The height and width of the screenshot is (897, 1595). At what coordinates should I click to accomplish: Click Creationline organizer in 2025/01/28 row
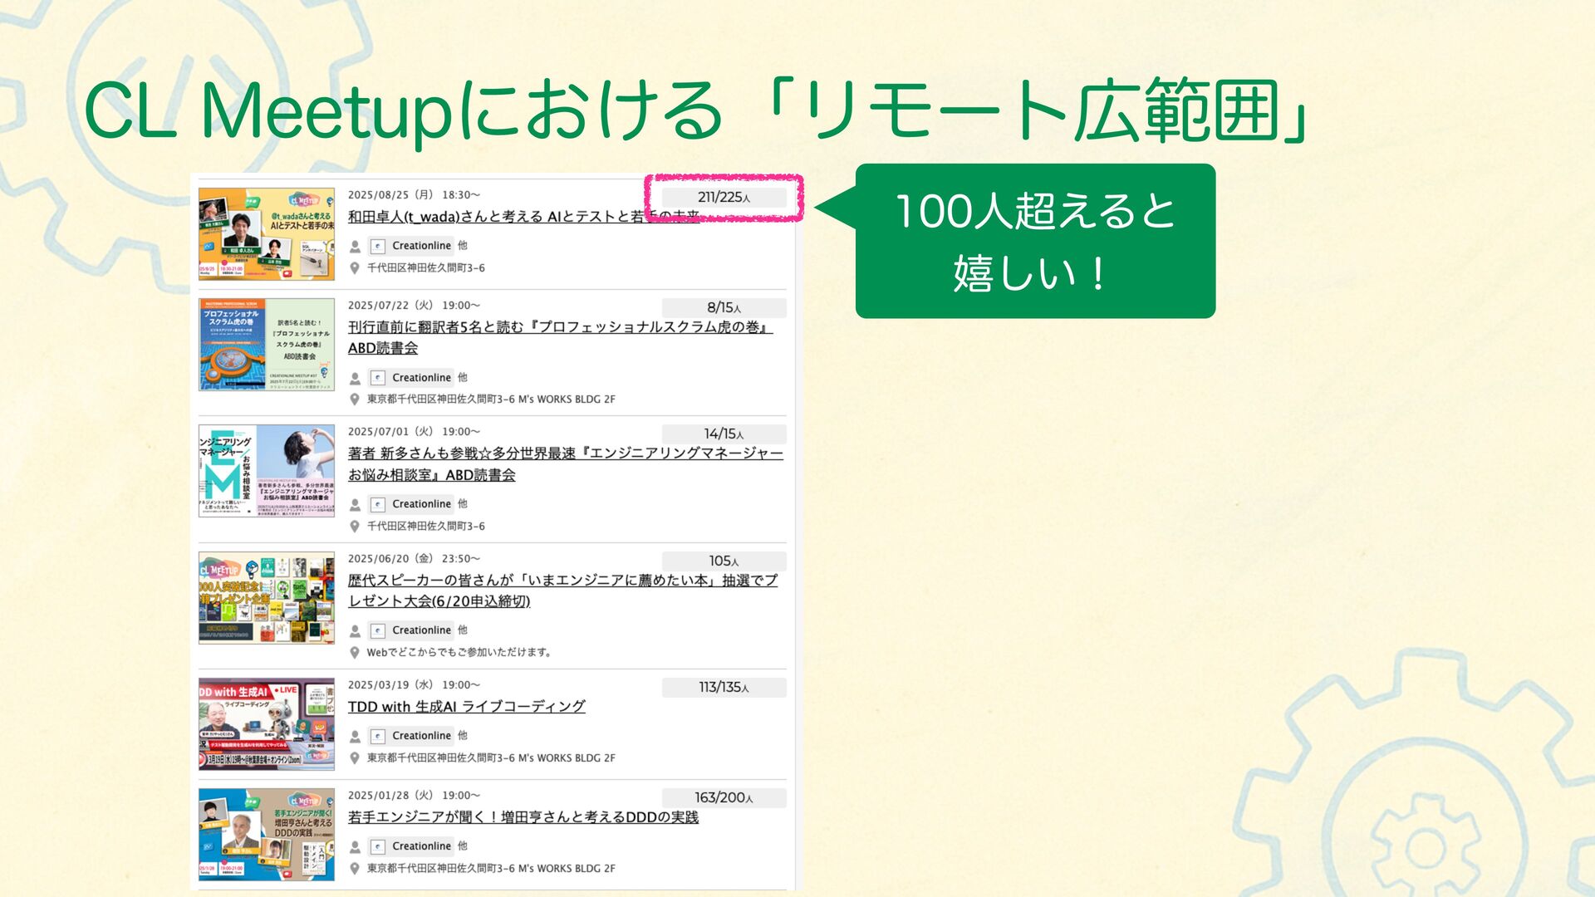411,846
